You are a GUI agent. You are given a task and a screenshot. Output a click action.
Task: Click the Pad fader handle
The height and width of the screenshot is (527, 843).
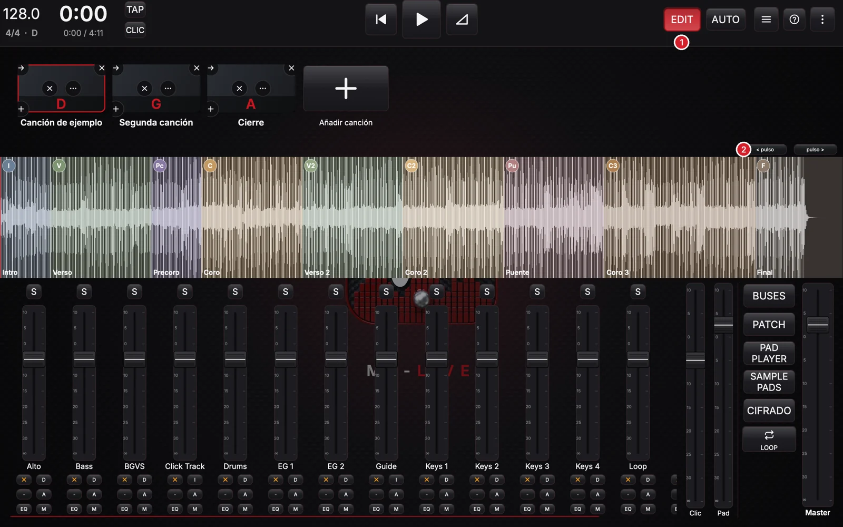pos(723,325)
